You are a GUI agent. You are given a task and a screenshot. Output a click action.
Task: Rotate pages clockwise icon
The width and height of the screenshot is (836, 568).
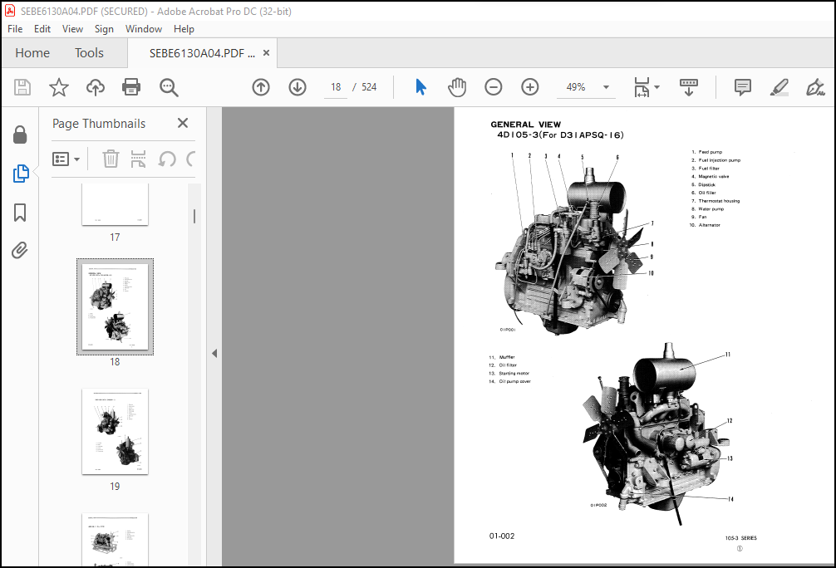click(191, 159)
